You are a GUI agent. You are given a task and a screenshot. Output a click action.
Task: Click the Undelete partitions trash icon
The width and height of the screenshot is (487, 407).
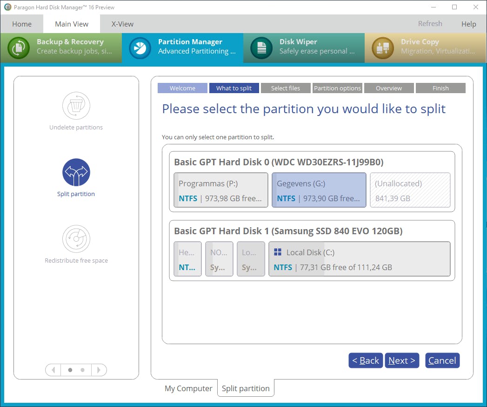[76, 106]
